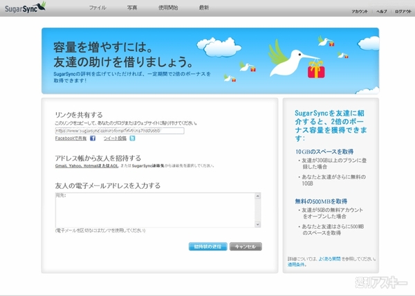Screen dimensions: 415x296
Task: Open the 適用条件 link
Action: (297, 264)
